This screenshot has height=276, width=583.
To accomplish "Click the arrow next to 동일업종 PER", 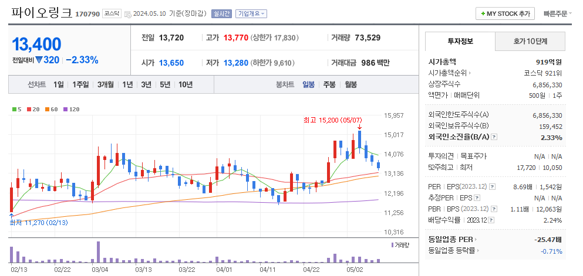I will [476, 240].
